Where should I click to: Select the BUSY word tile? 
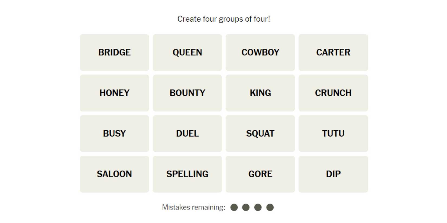click(114, 134)
